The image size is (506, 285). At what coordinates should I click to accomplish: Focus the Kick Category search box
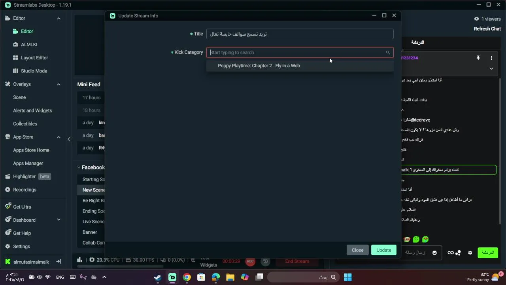(x=300, y=52)
